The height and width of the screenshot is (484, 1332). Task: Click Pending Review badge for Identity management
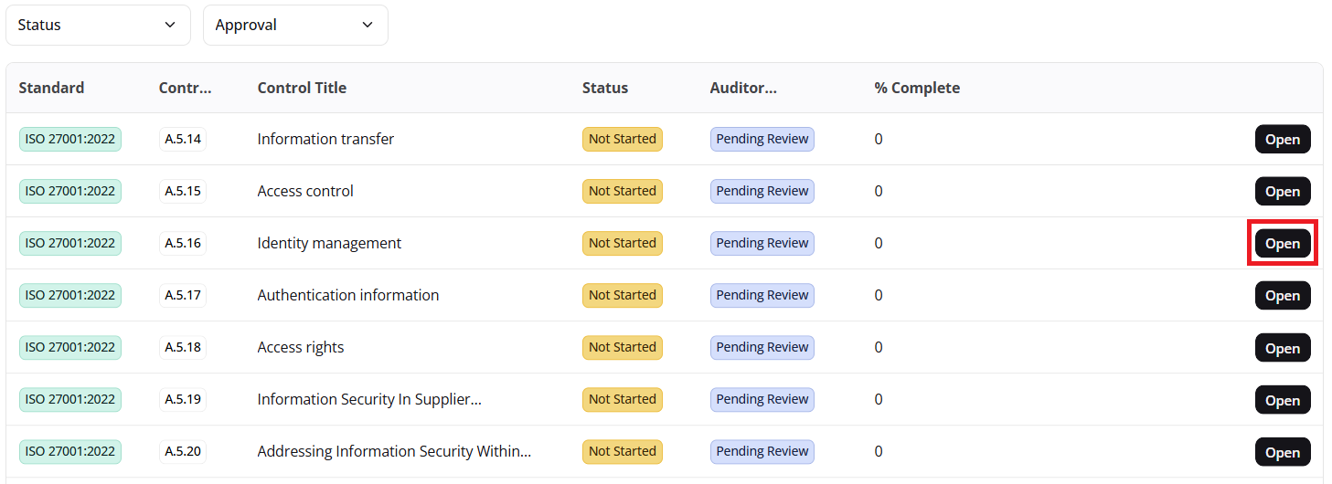point(762,243)
